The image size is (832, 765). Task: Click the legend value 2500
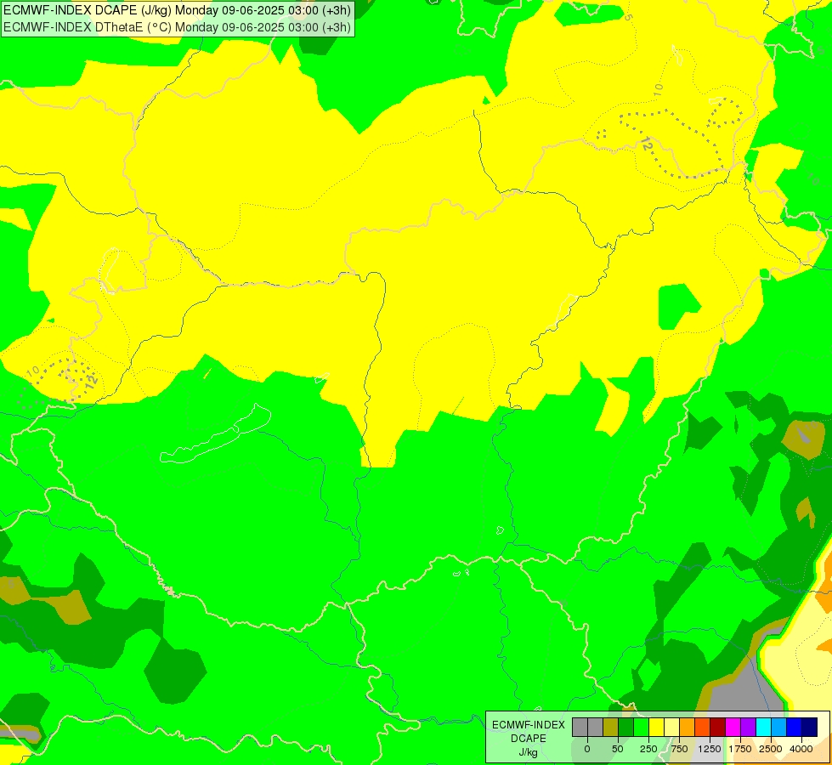(x=771, y=749)
